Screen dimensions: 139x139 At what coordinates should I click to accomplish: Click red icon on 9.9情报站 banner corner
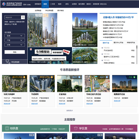tap(31, 49)
